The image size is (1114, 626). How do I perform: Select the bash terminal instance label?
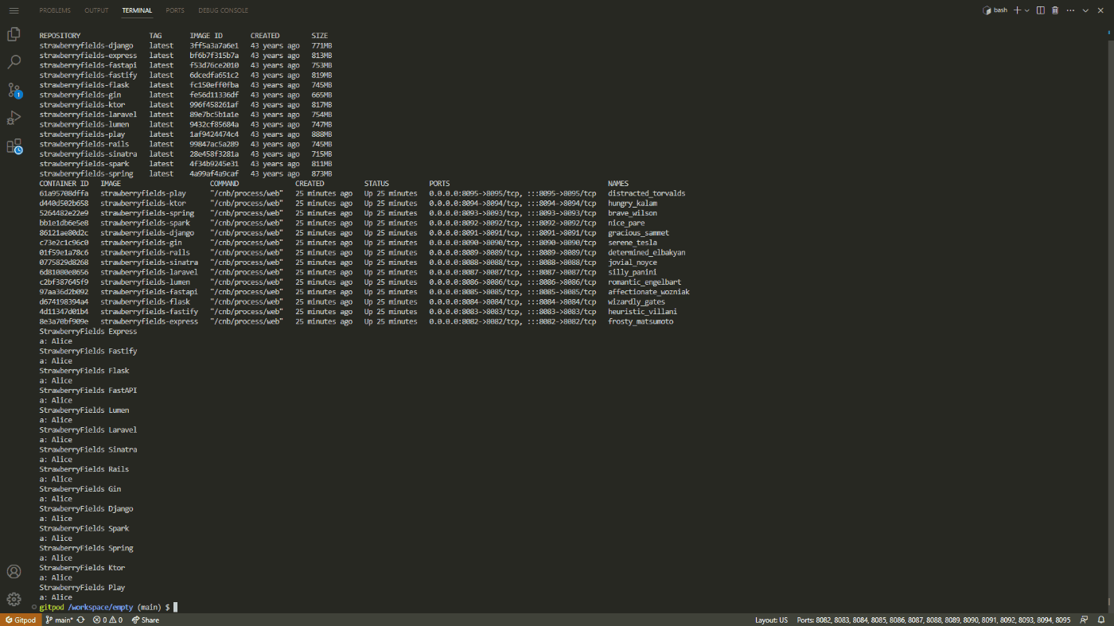coord(995,10)
